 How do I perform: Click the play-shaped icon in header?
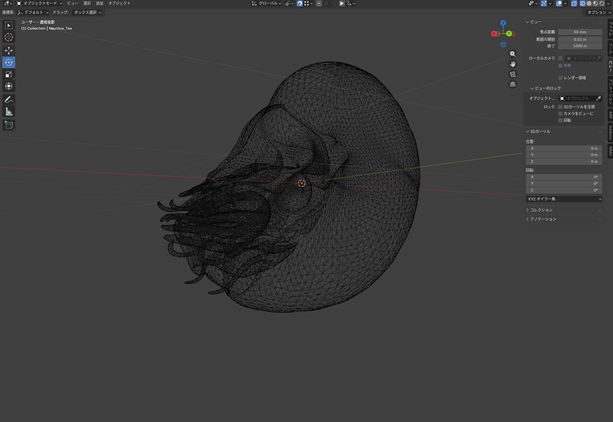(341, 3)
